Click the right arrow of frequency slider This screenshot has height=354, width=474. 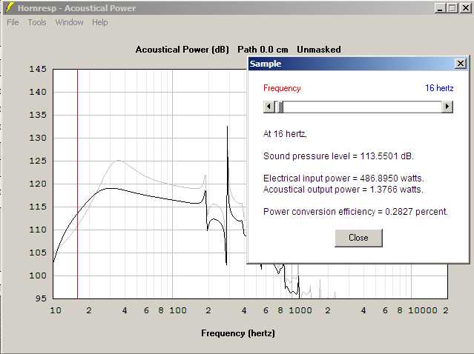click(447, 107)
